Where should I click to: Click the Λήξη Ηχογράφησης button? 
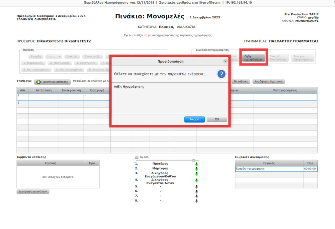click(253, 58)
